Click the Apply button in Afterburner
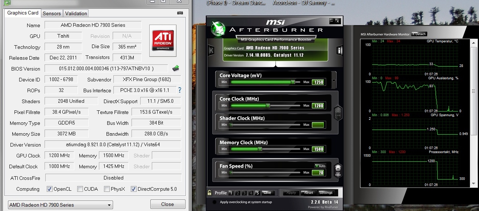Image resolution: width=479 pixels, height=211 pixels. (291, 193)
